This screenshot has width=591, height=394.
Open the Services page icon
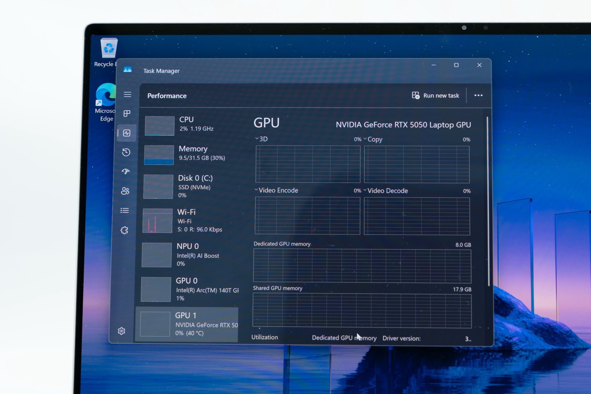point(124,230)
